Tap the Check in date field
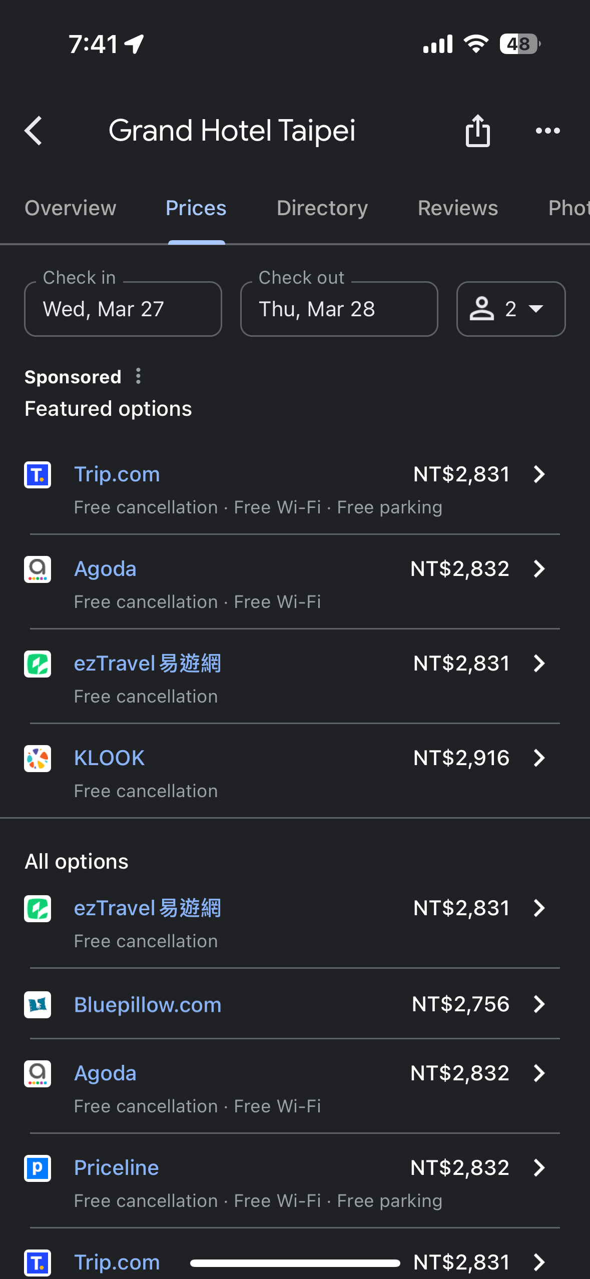 click(x=123, y=309)
